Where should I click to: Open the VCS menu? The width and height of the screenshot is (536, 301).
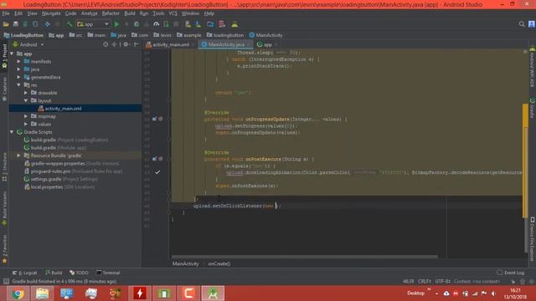point(173,13)
